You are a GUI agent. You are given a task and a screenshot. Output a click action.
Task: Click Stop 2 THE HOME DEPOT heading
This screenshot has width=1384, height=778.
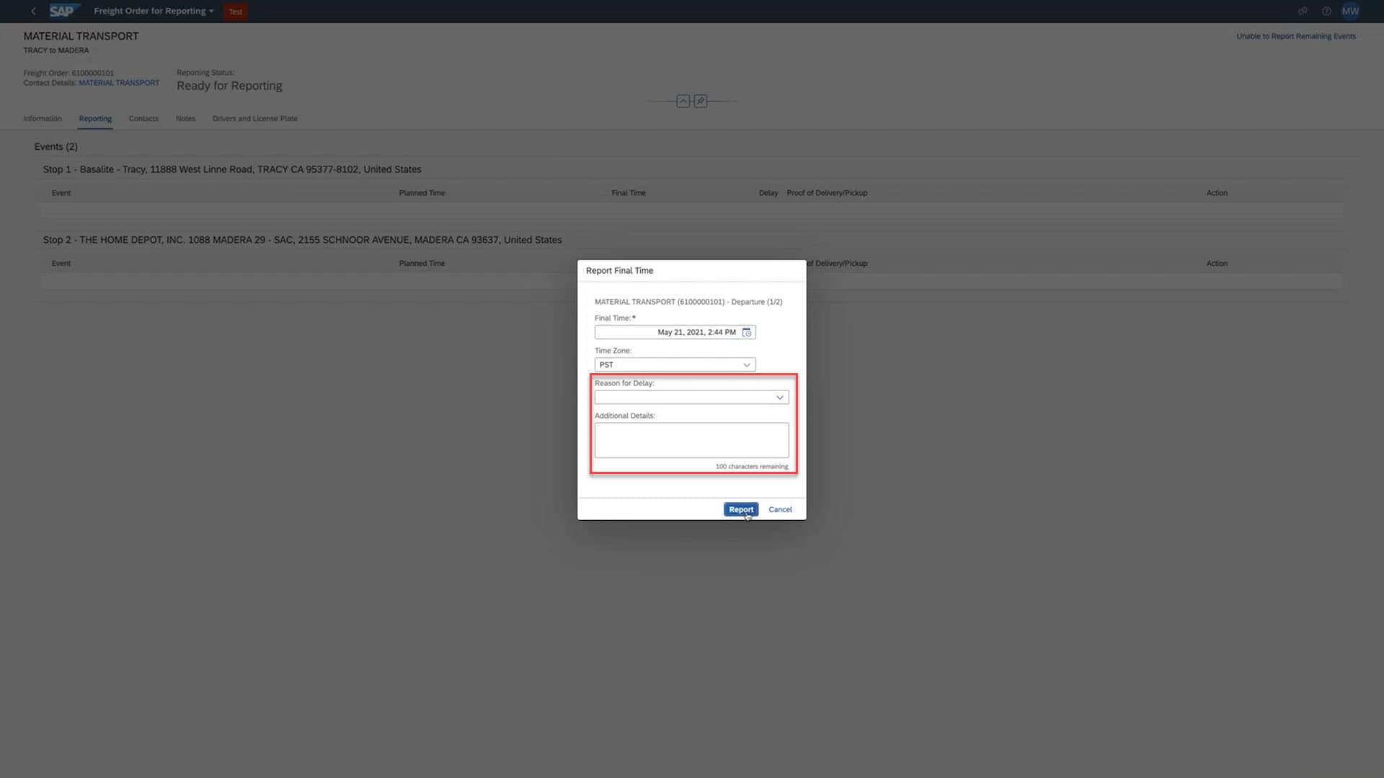tap(302, 240)
